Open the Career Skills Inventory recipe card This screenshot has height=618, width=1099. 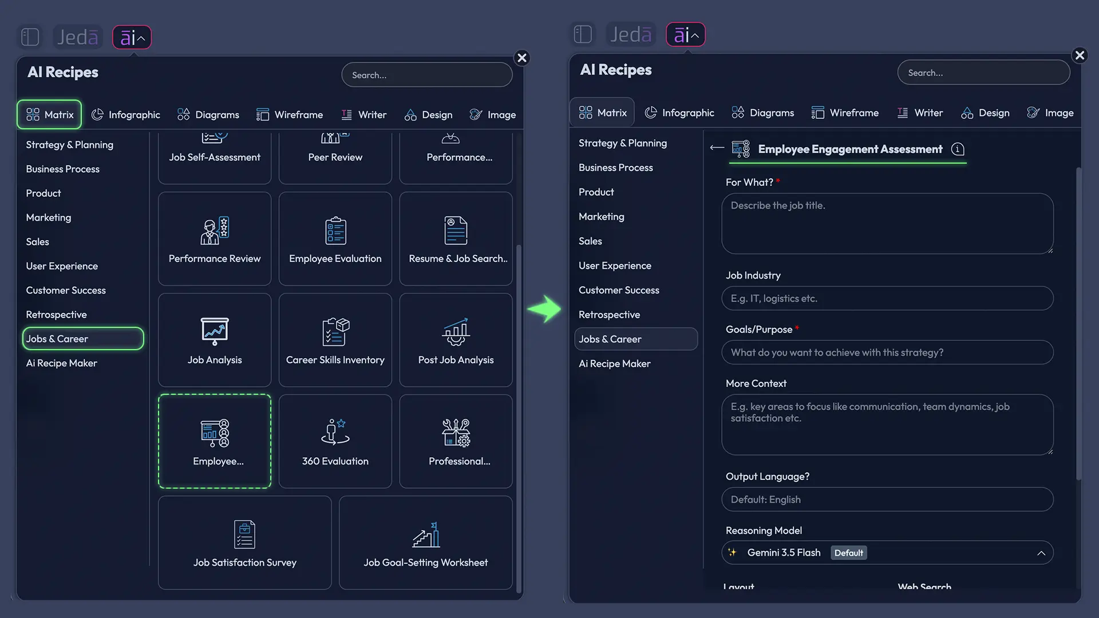tap(335, 340)
